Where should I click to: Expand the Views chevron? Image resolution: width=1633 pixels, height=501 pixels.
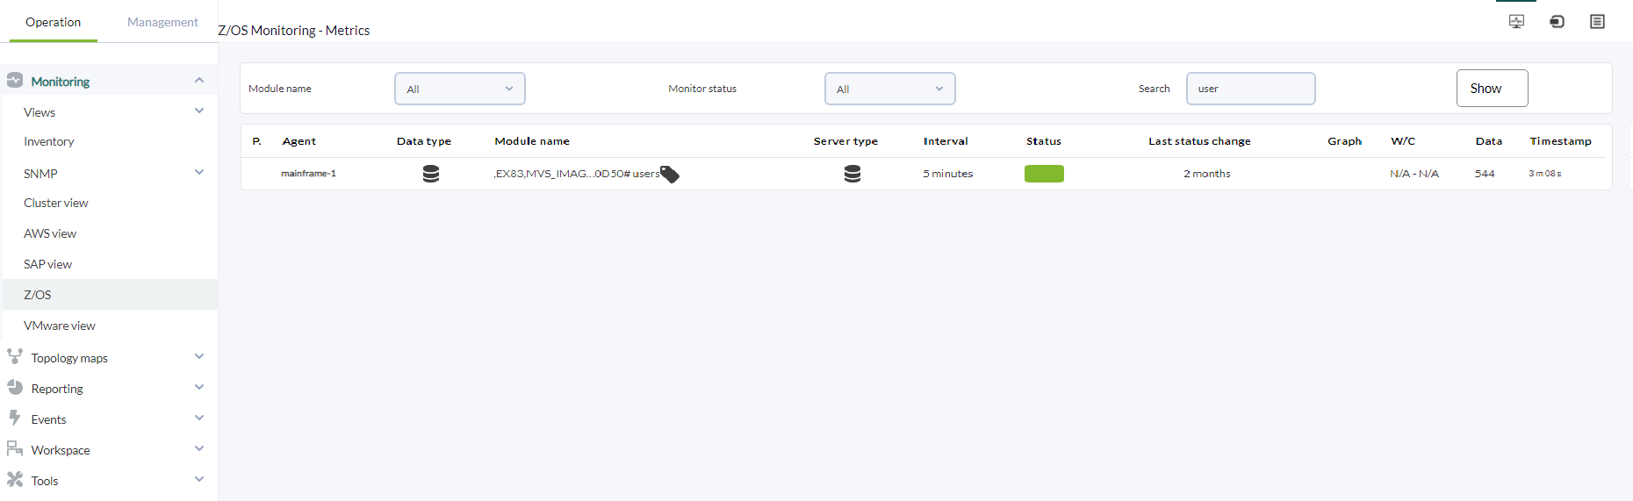(x=199, y=111)
